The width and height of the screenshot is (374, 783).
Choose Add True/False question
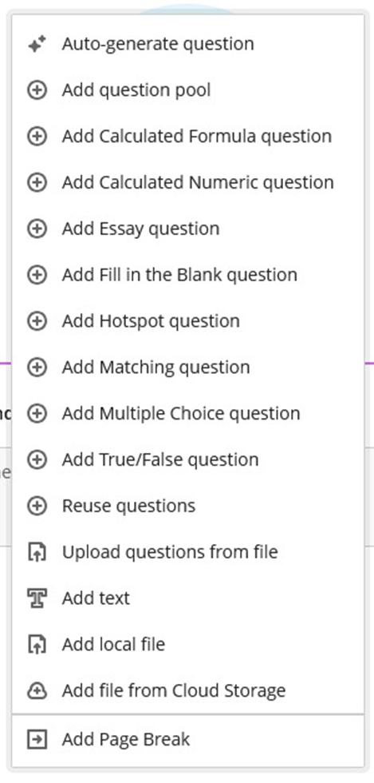[x=188, y=460]
